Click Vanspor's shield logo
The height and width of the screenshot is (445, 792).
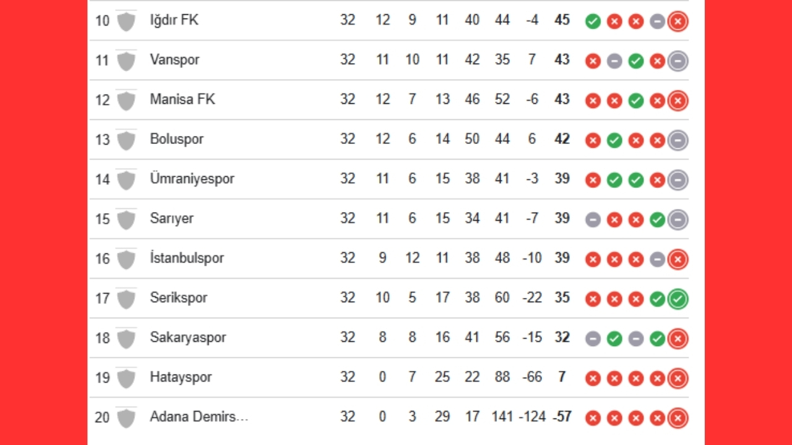[126, 61]
